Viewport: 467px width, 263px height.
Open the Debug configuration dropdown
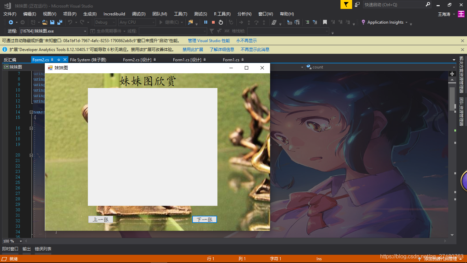pyautogui.click(x=105, y=22)
